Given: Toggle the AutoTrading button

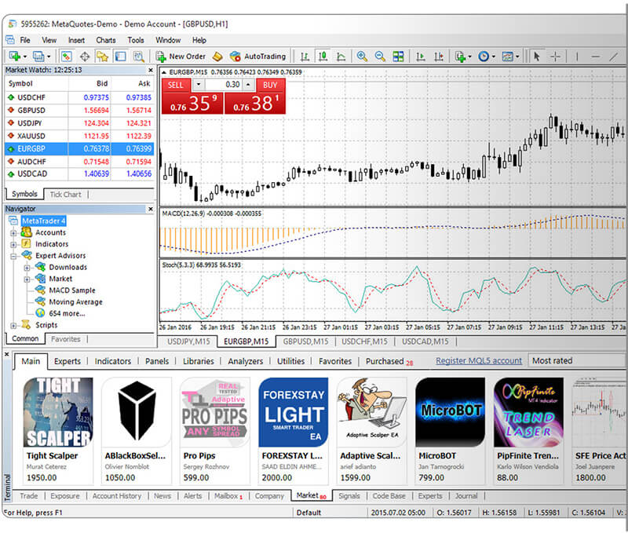Looking at the screenshot, I should tap(258, 57).
